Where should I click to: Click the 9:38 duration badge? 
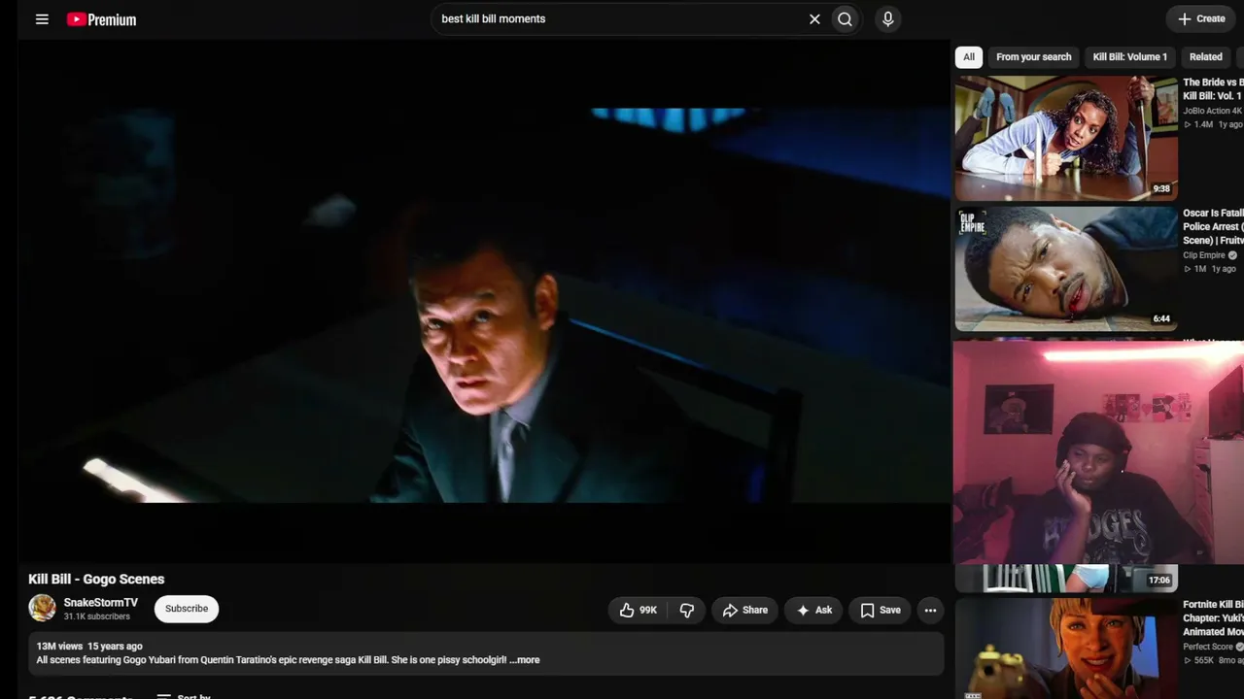click(x=1161, y=188)
